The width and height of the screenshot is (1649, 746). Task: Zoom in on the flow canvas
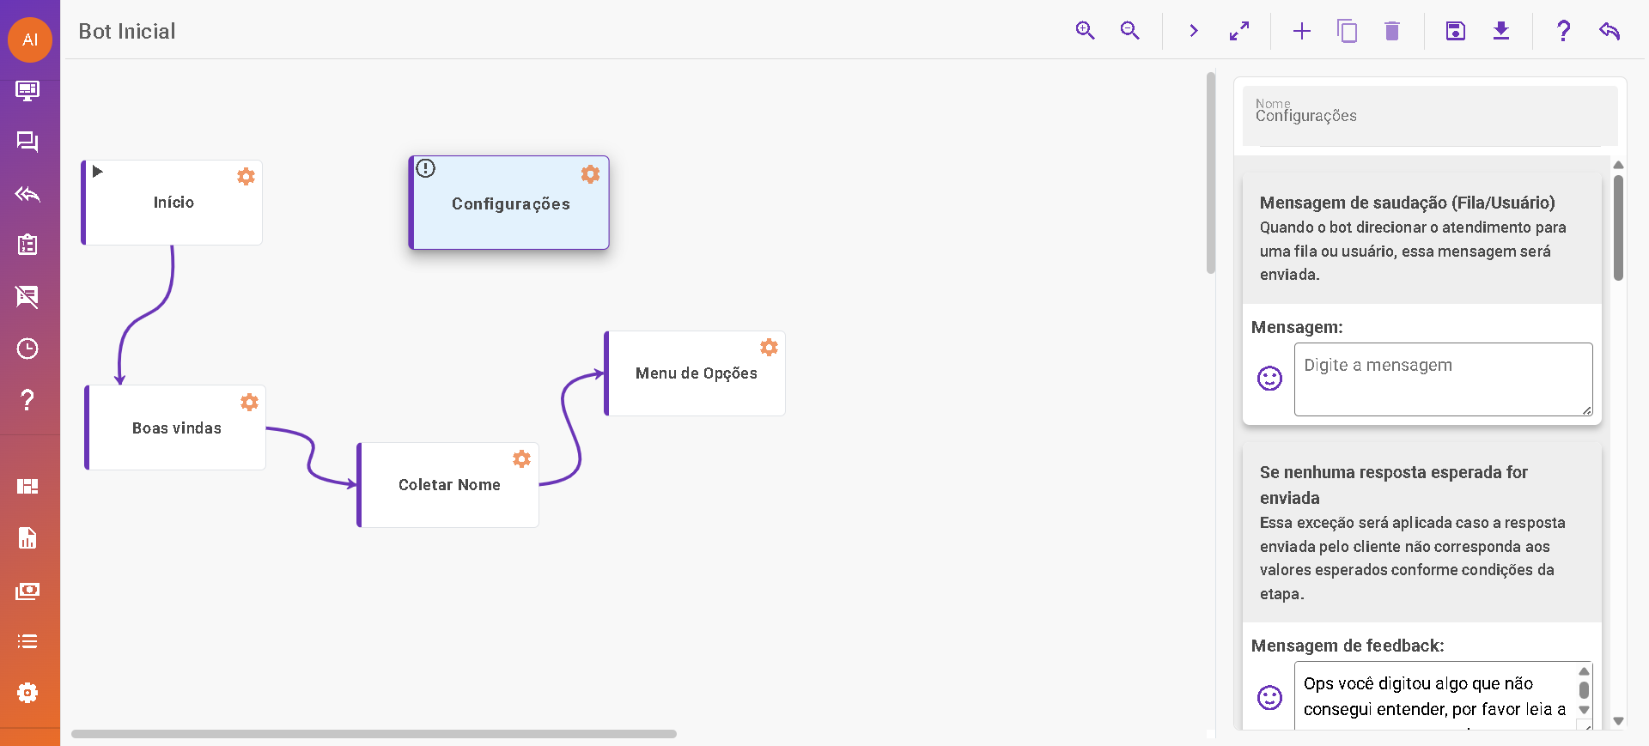(1085, 31)
